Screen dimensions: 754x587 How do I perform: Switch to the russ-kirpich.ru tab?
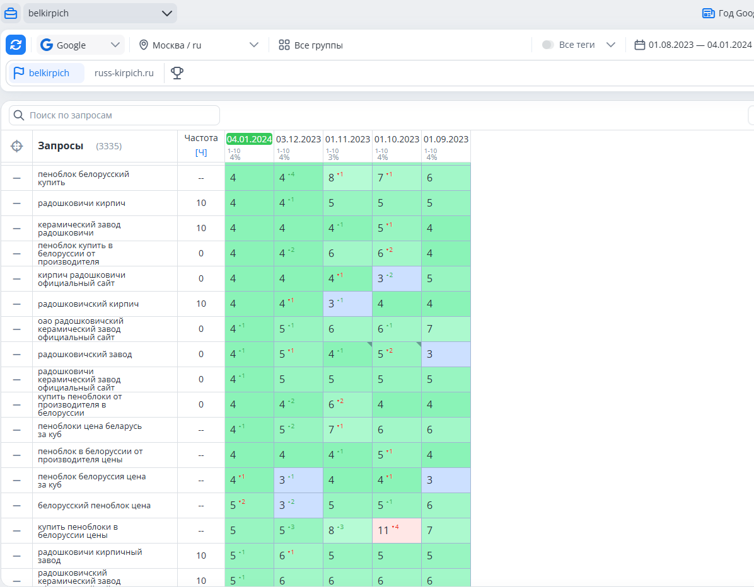click(124, 73)
